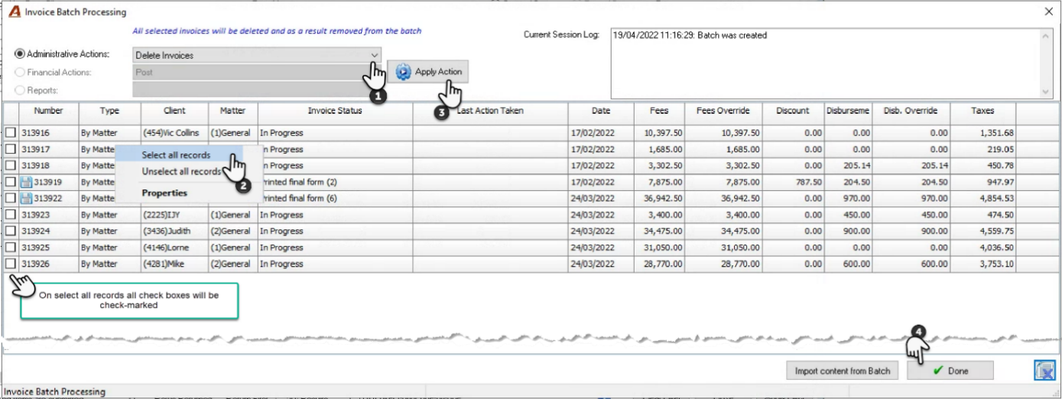
Task: Click the Post financial actions combo box
Action: (257, 73)
